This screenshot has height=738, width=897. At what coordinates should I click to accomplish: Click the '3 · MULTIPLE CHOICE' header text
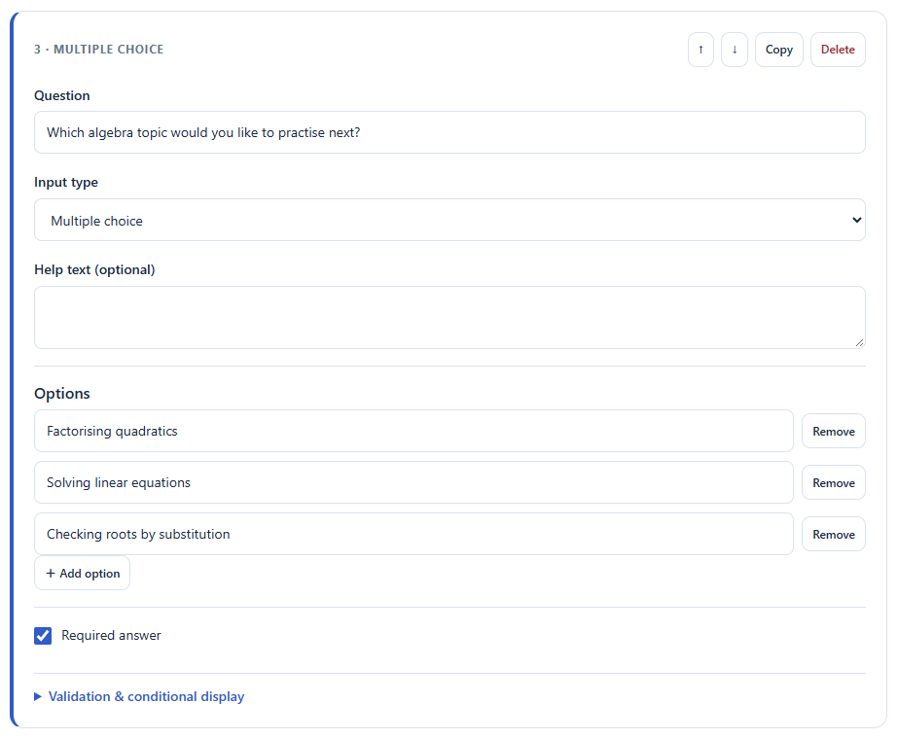(99, 50)
